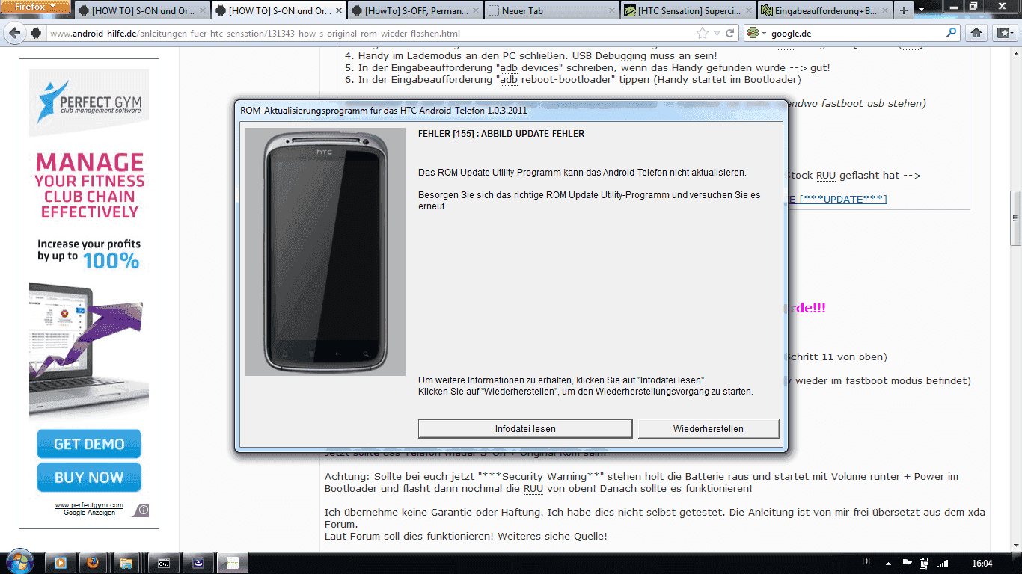Click the DE language indicator
The image size is (1022, 574).
point(868,562)
